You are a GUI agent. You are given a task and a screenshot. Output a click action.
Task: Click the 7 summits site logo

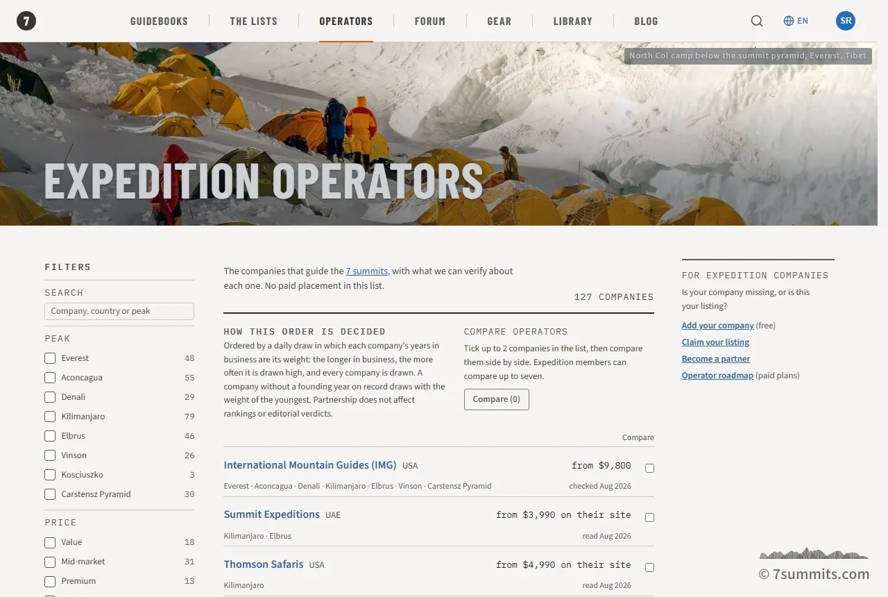(26, 21)
